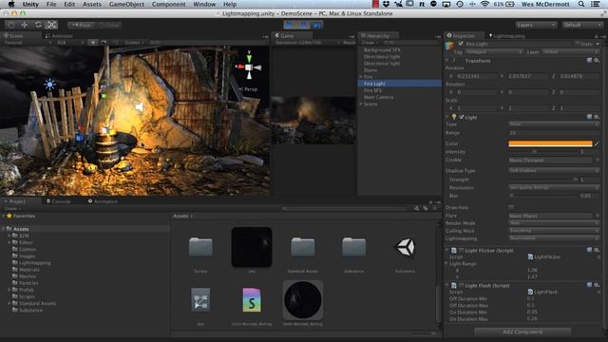
Task: Collapse the Transform component
Action: pyautogui.click(x=447, y=61)
